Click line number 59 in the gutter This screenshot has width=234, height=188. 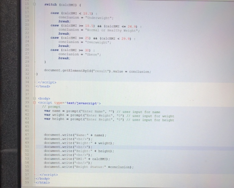27,182
